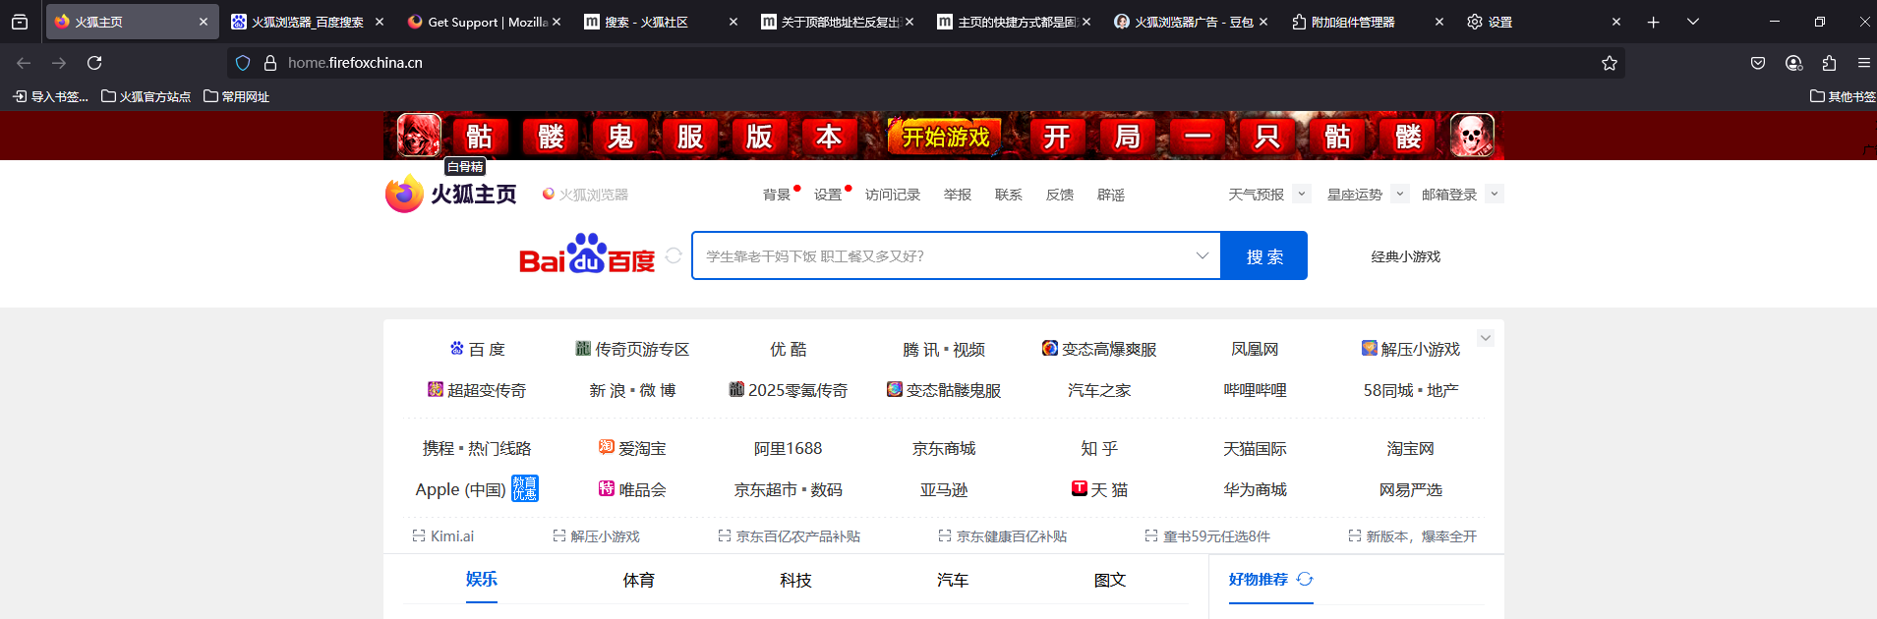Open the 百度 site shortcut
The width and height of the screenshot is (1877, 619).
click(478, 349)
